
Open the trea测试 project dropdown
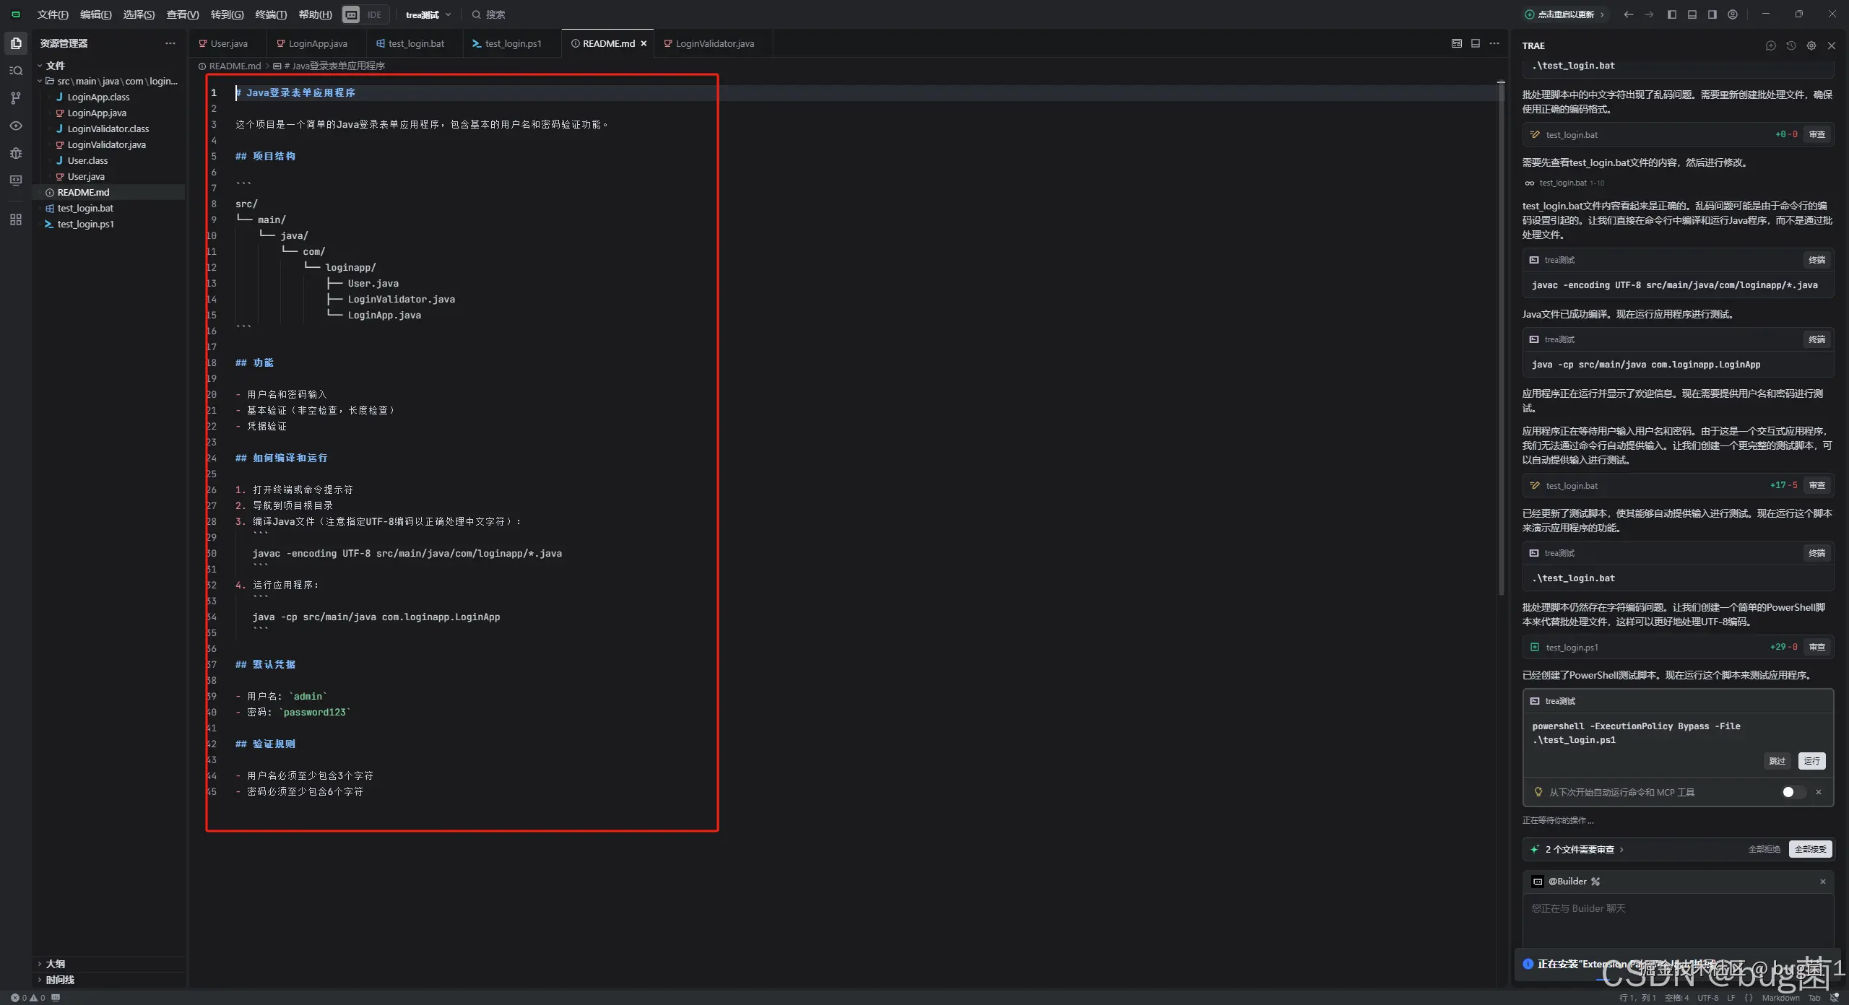(x=428, y=14)
